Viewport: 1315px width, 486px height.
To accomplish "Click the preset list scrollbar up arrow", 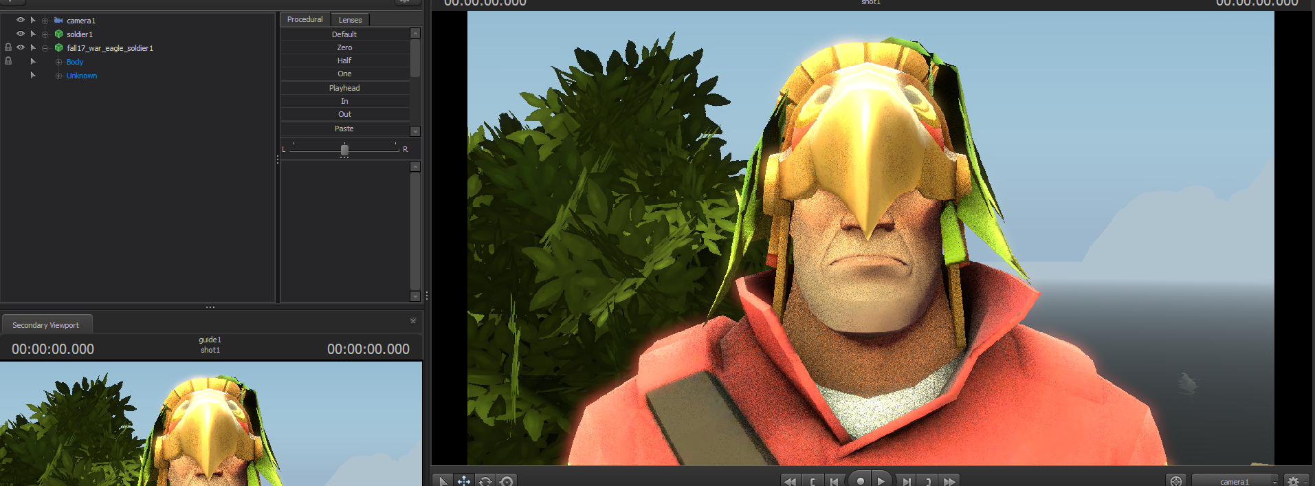I will (415, 33).
